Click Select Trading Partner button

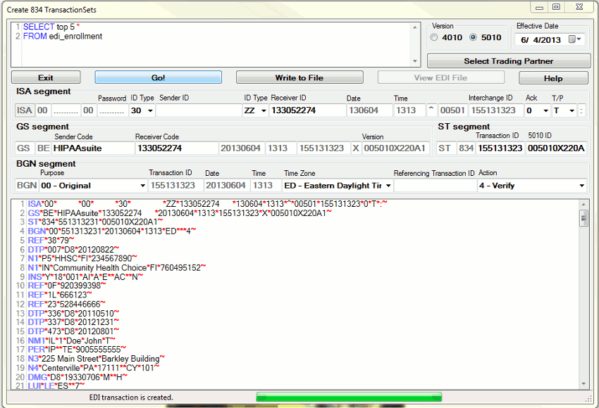tap(507, 61)
